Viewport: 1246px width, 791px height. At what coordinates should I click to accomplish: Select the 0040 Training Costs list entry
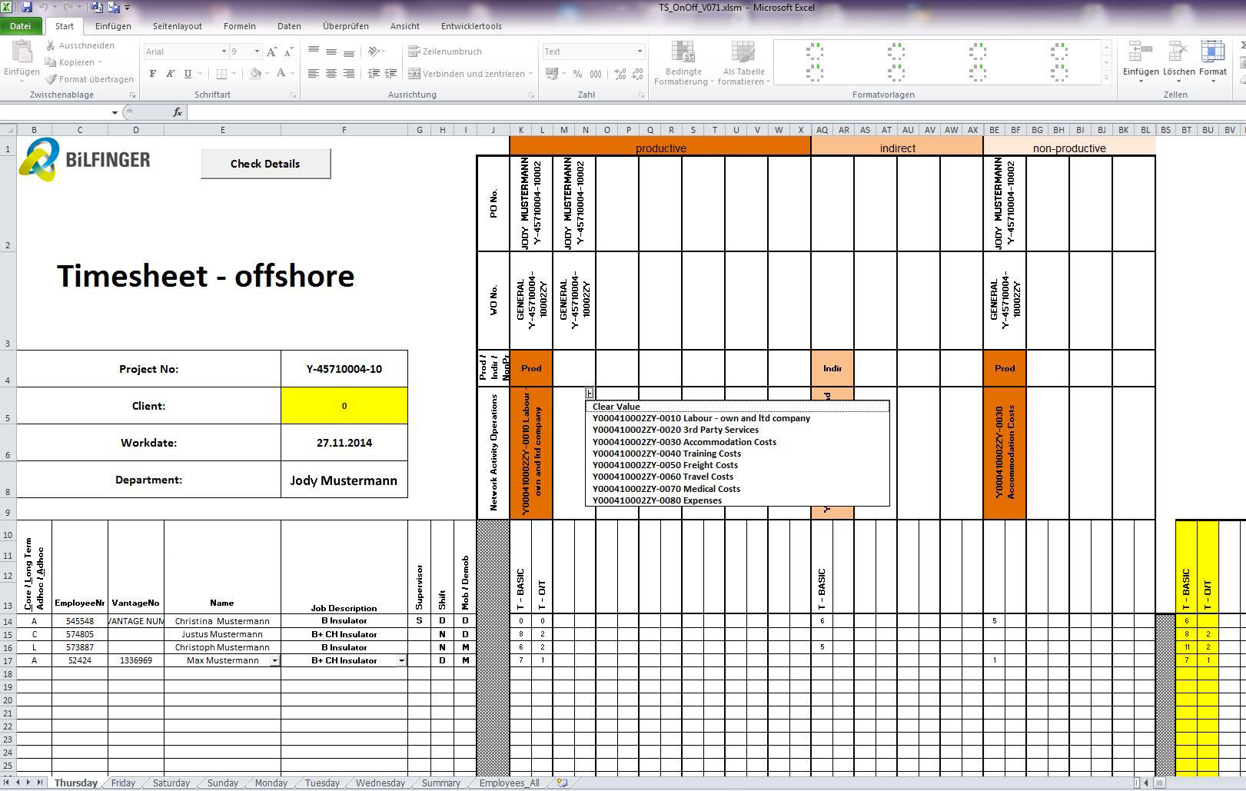(666, 454)
